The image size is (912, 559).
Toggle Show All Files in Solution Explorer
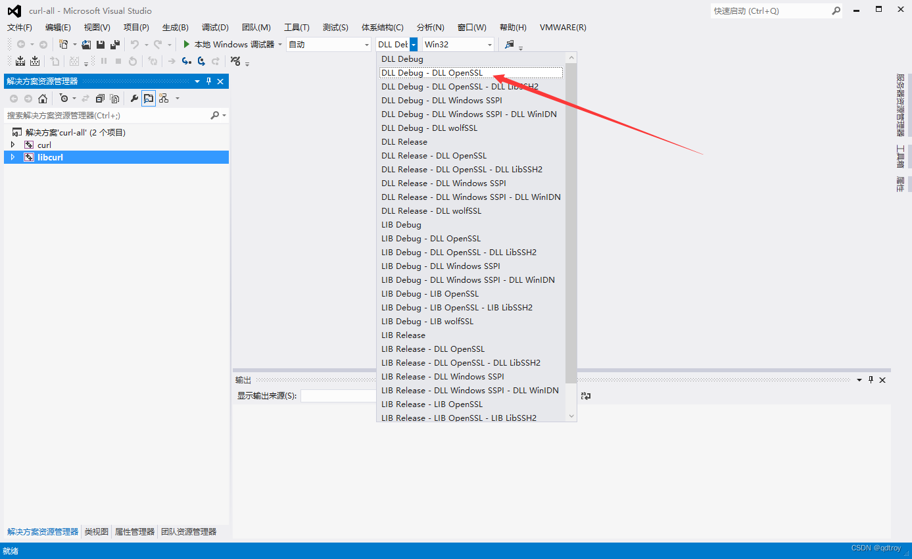(115, 98)
